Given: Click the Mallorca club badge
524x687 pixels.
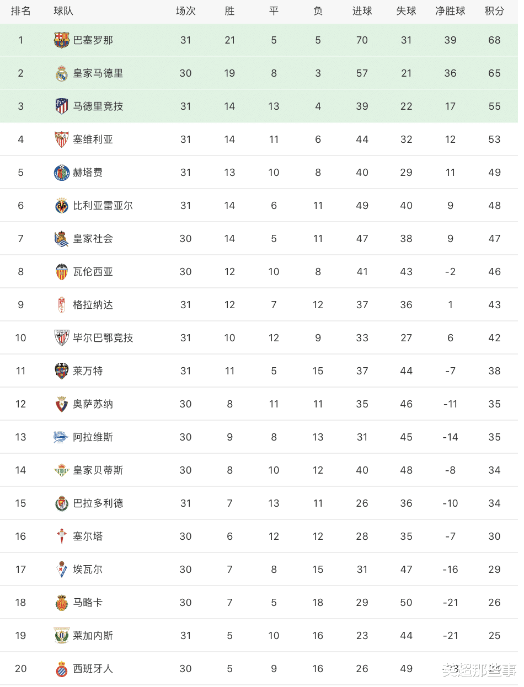Looking at the screenshot, I should coord(61,603).
